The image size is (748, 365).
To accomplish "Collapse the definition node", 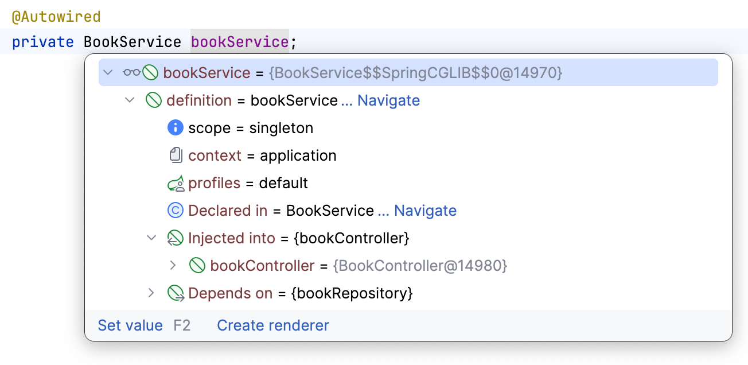I will pos(130,100).
